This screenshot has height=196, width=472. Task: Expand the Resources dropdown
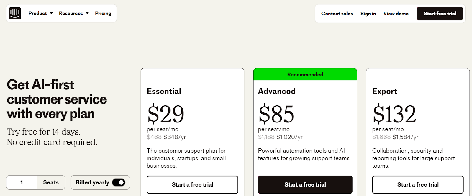tap(71, 13)
